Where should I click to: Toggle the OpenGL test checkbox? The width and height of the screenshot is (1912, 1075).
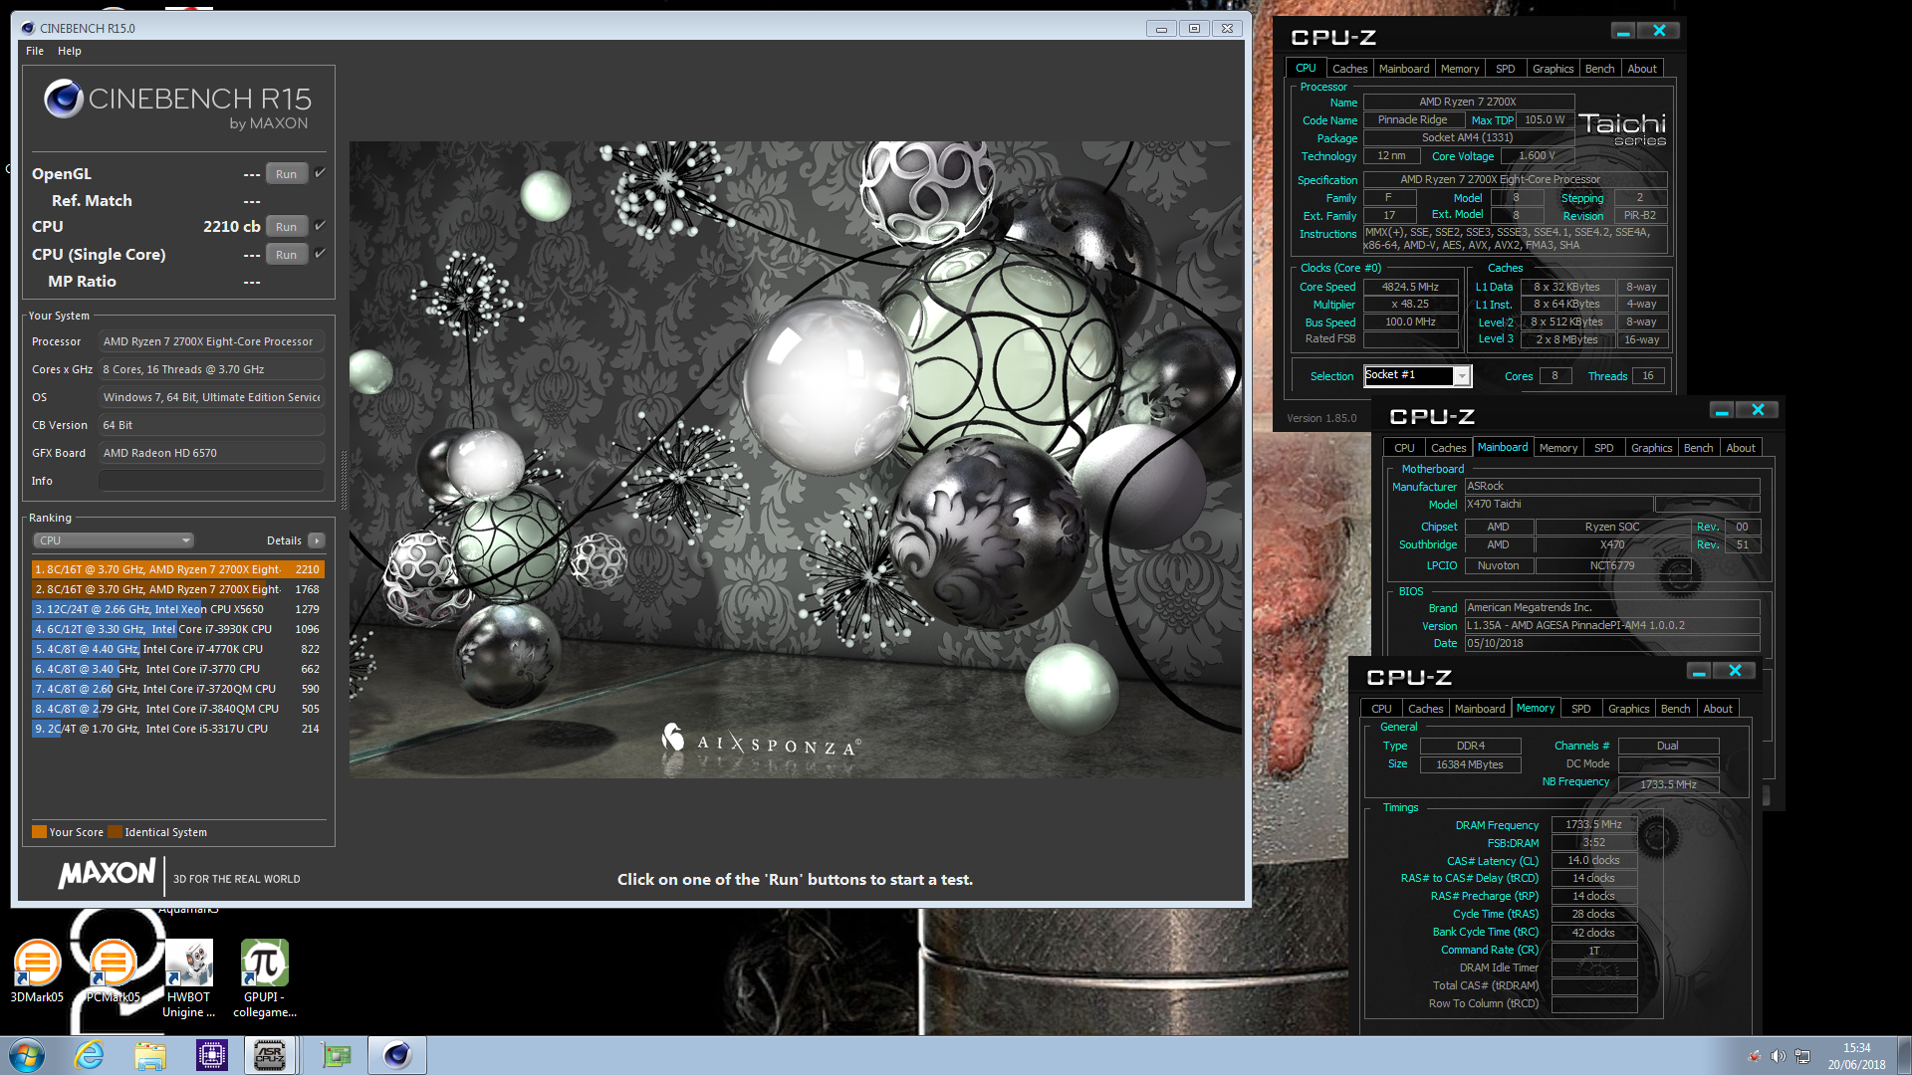321,173
